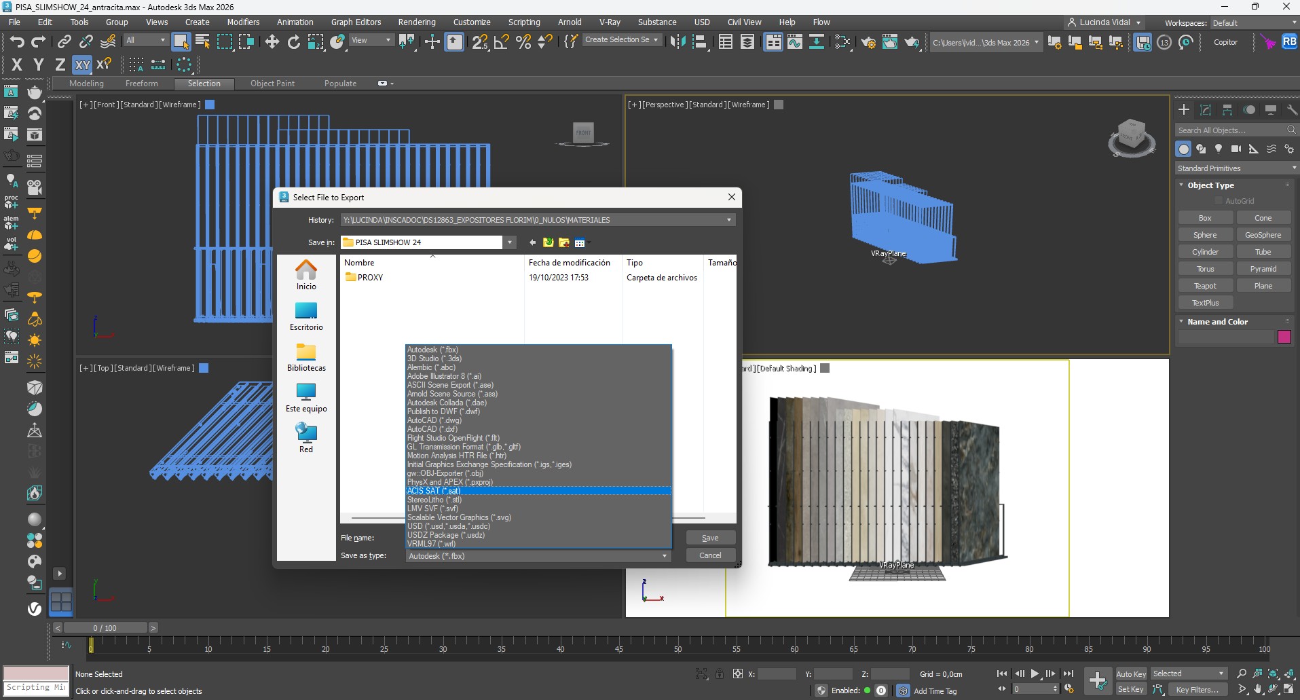This screenshot has height=700, width=1300.
Task: Switch to the Modify panel icon
Action: coord(1206,110)
